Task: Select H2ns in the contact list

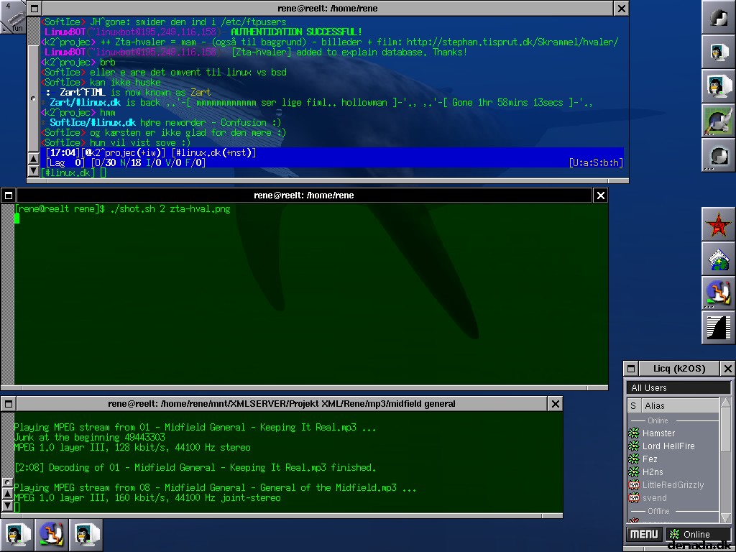Action: click(x=673, y=471)
